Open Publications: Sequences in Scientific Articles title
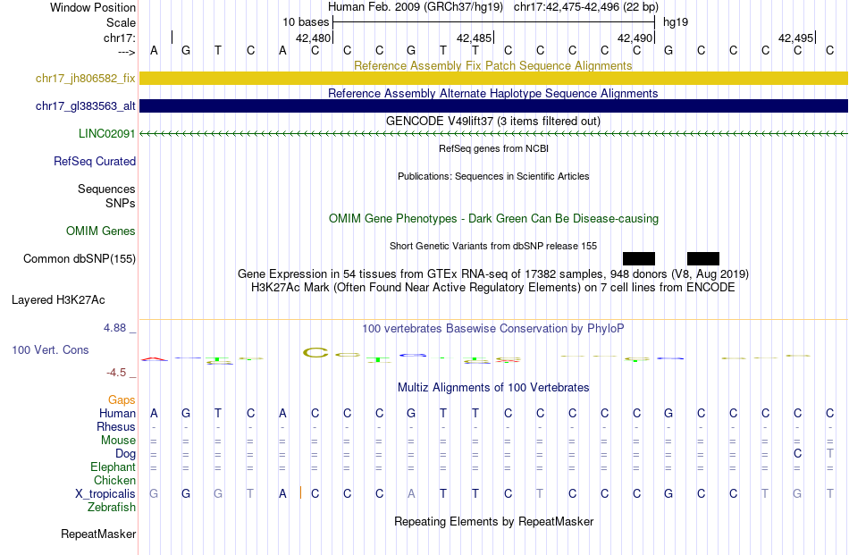Viewport: 849px width, 555px height. 493,176
